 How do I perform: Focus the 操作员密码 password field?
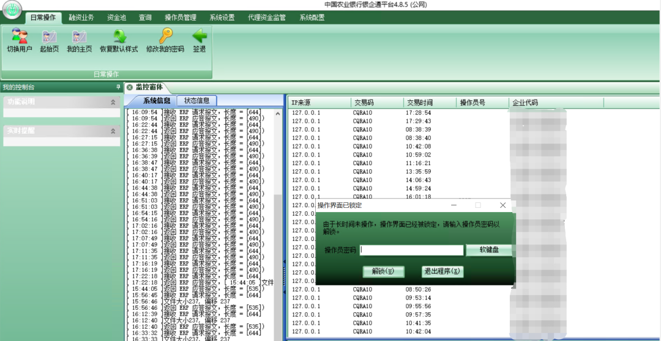tap(411, 250)
